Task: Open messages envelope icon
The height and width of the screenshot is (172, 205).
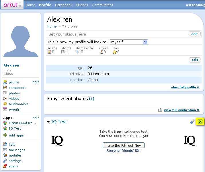Action: pos(5,150)
